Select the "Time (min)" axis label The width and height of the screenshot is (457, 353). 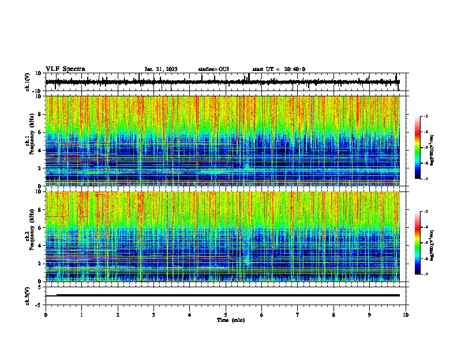231,320
